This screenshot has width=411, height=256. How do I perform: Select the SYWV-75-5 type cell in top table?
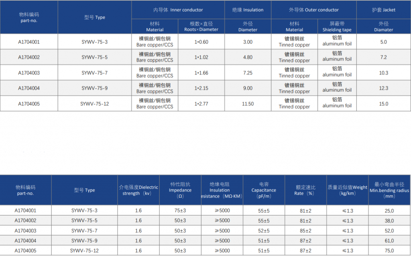pyautogui.click(x=94, y=57)
